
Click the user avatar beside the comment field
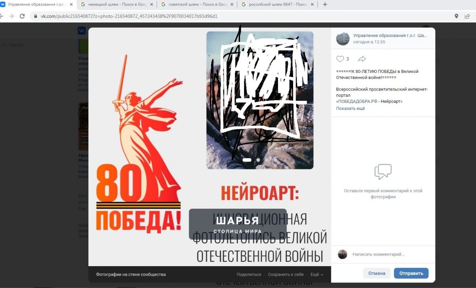342,254
